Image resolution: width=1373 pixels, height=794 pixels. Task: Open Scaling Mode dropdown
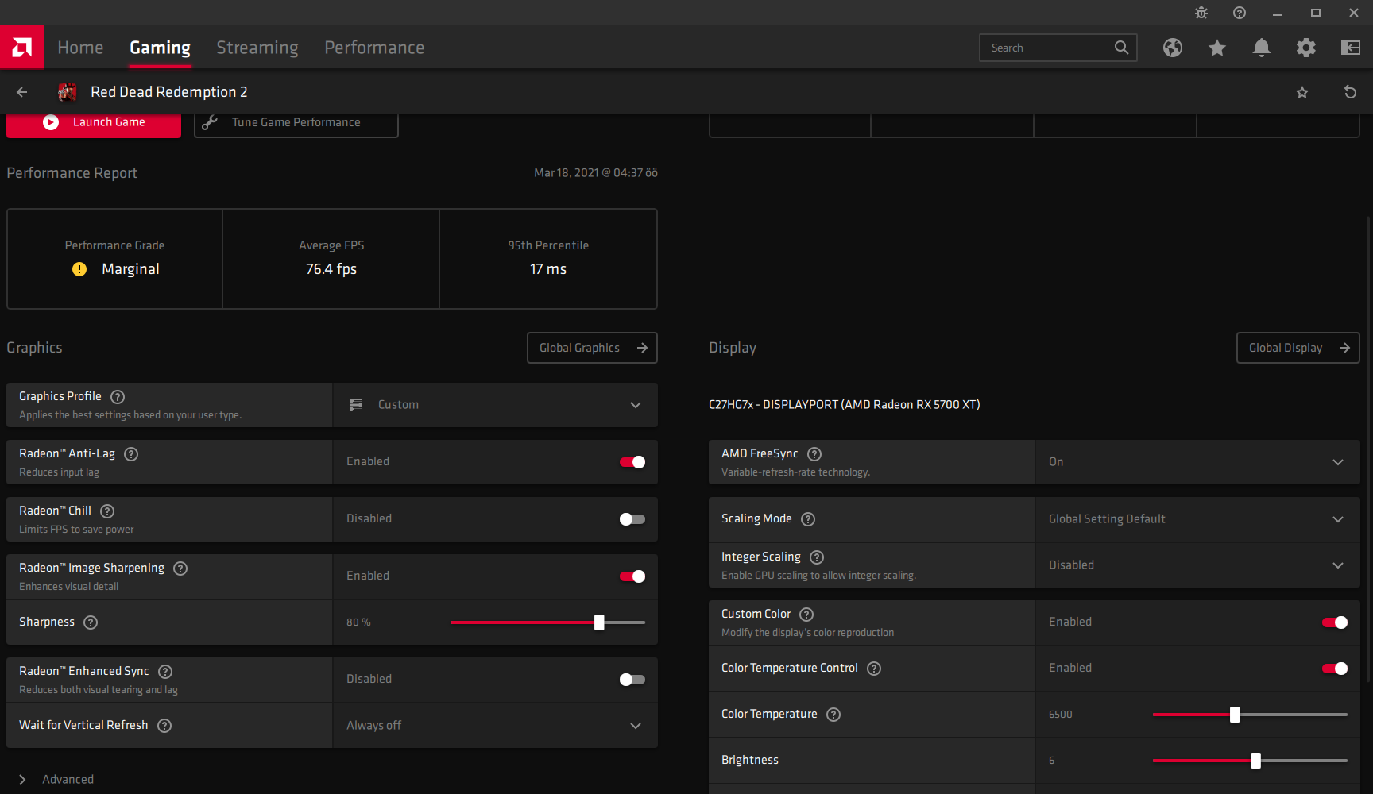pos(1197,519)
